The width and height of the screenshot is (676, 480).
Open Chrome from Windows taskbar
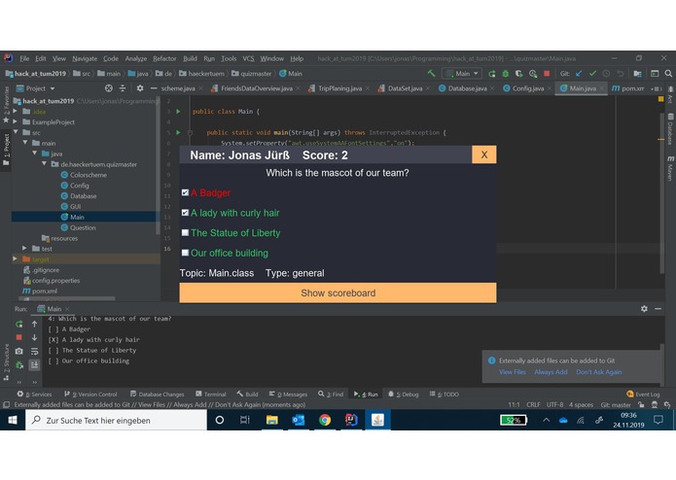[x=325, y=420]
